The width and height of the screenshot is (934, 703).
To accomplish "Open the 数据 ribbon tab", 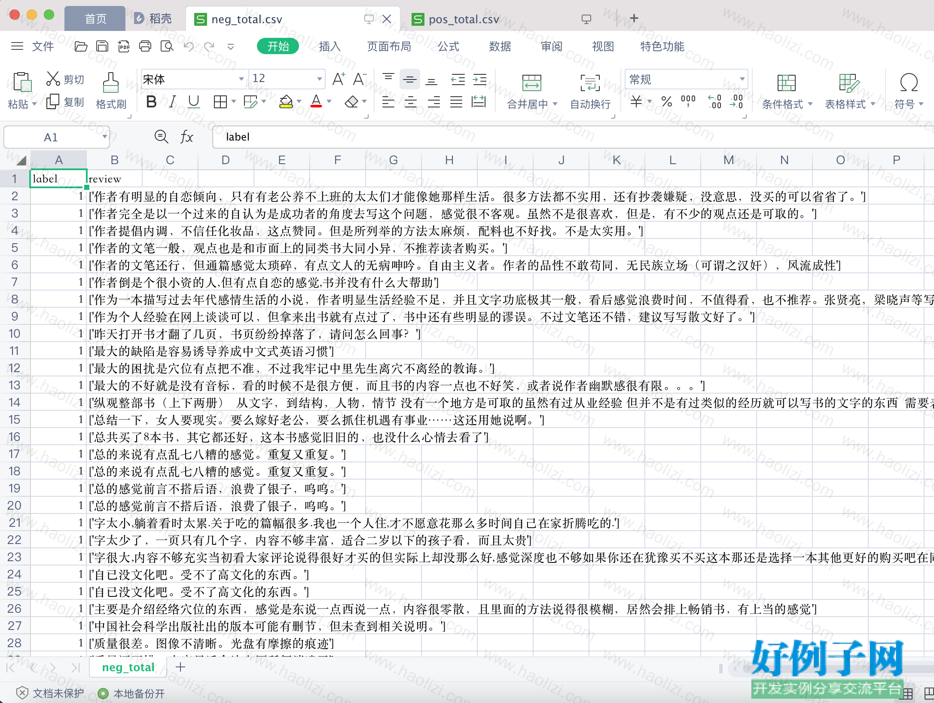I will pyautogui.click(x=500, y=46).
